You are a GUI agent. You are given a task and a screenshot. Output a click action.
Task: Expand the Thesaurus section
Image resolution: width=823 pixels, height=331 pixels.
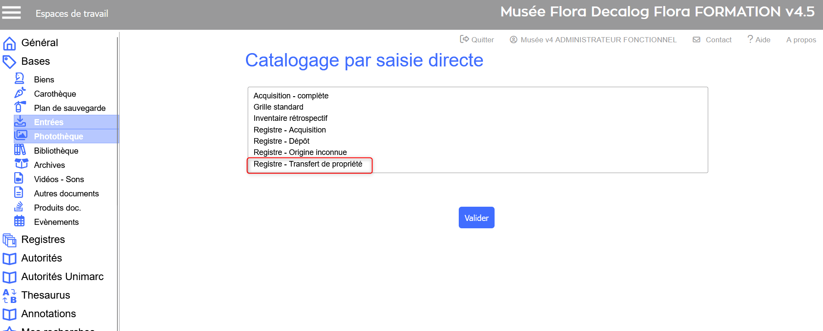point(45,295)
